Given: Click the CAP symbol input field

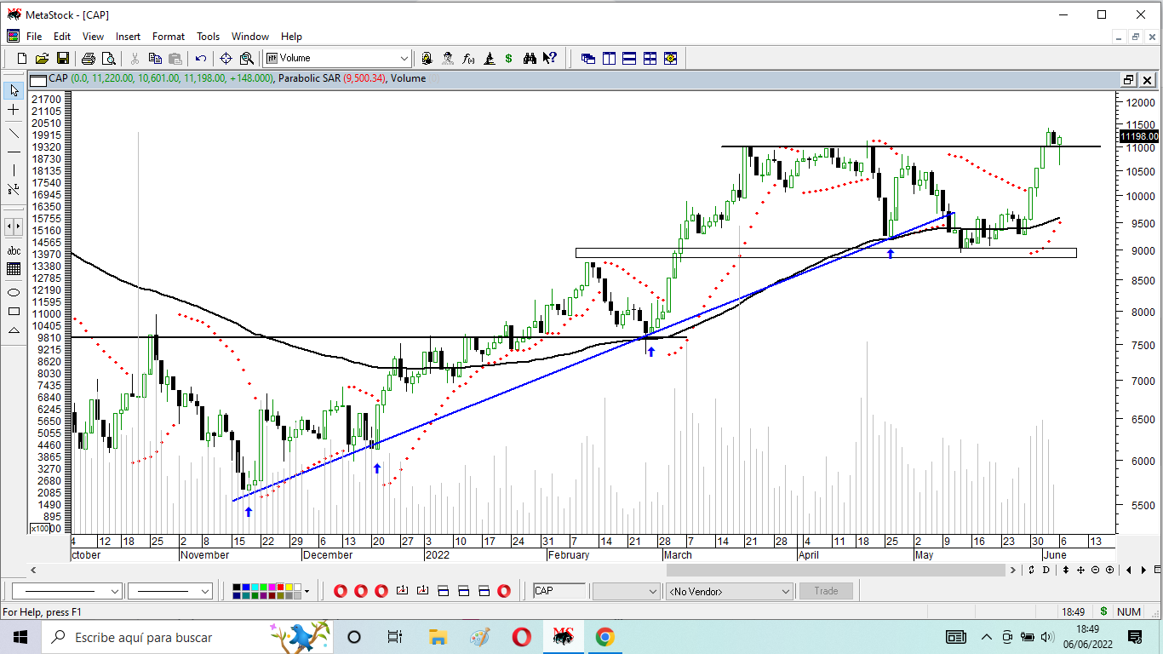Looking at the screenshot, I should point(559,591).
